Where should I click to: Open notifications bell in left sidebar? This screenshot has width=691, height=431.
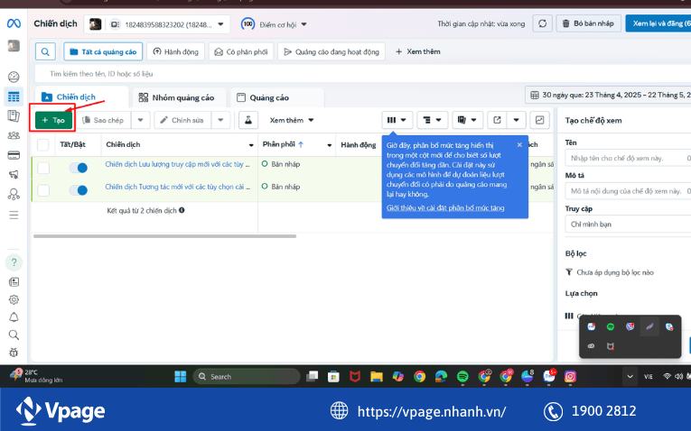tap(14, 317)
